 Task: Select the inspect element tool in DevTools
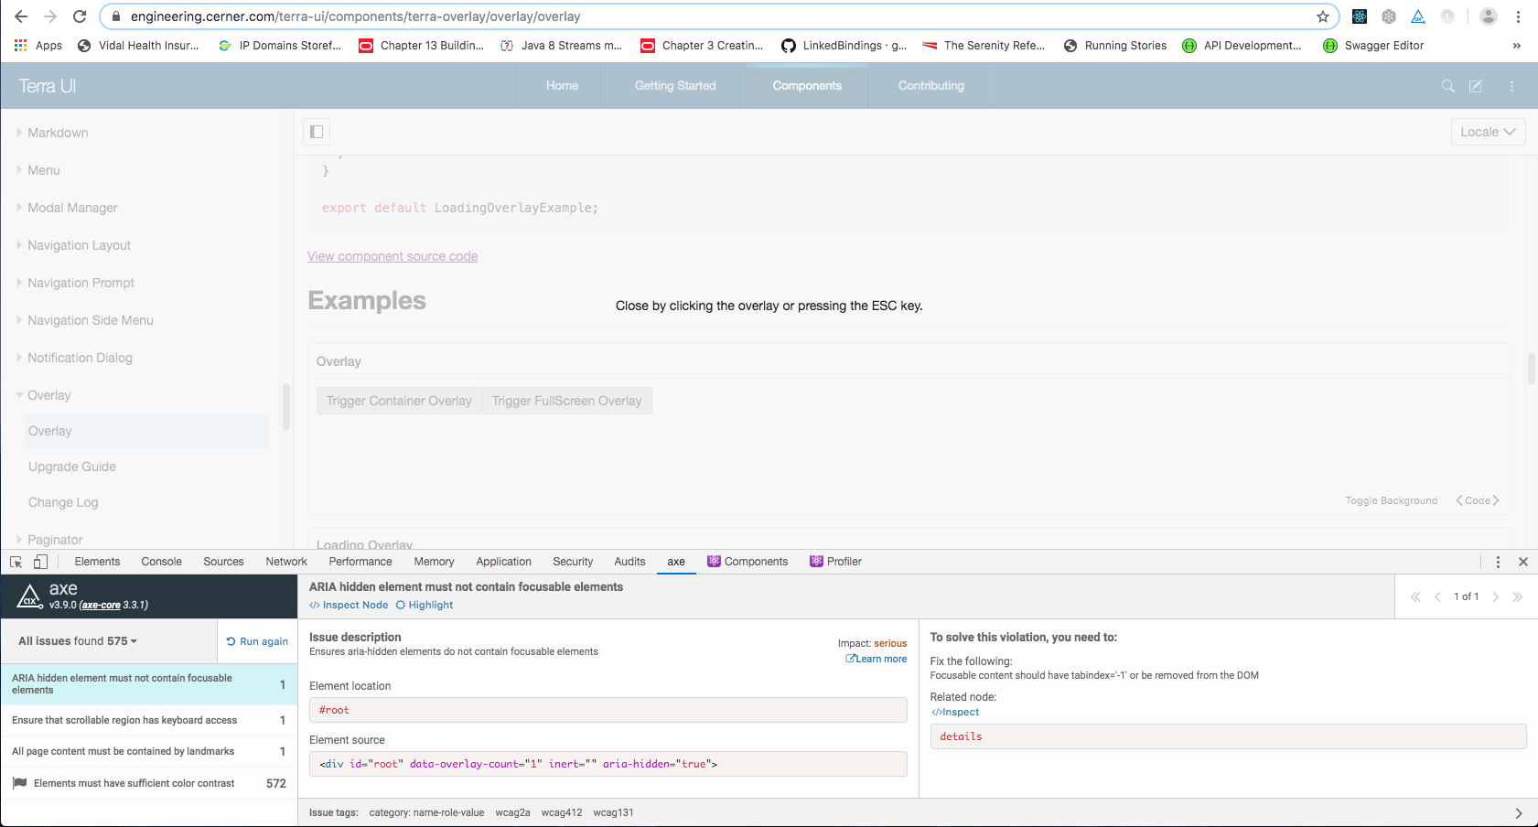15,561
